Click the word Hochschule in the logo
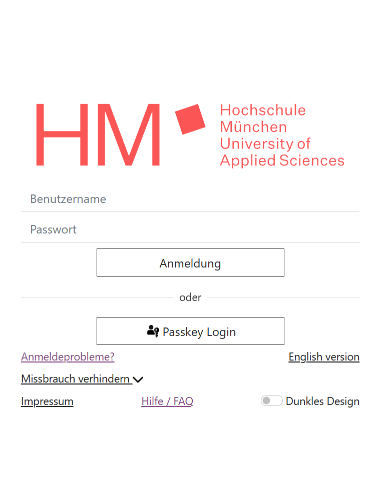Viewport: 383px width, 497px height. (x=262, y=110)
